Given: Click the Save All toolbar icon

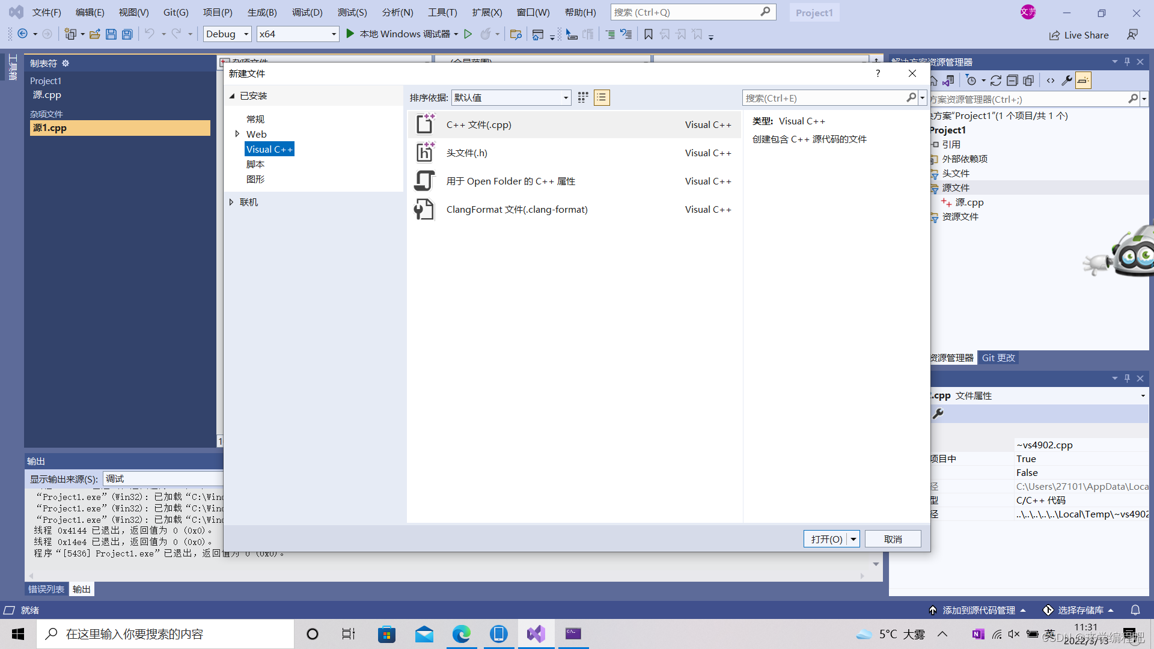Looking at the screenshot, I should tap(127, 34).
